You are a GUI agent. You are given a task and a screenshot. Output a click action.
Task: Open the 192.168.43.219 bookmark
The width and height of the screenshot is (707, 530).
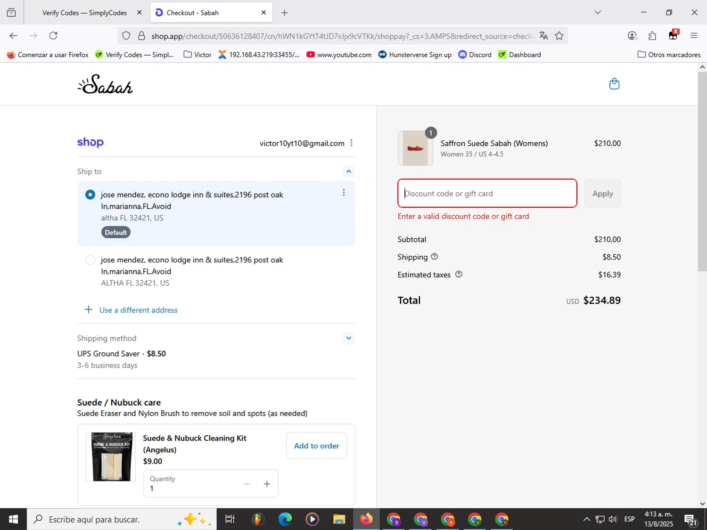click(259, 55)
